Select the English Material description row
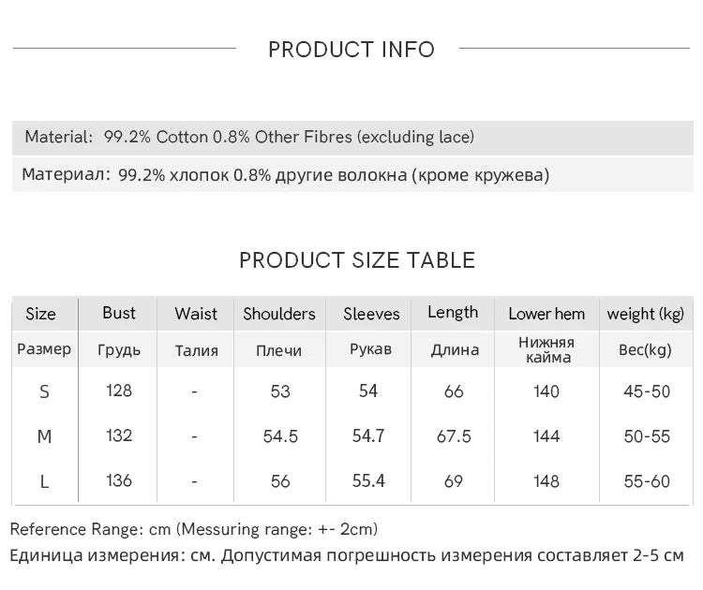 (249, 137)
